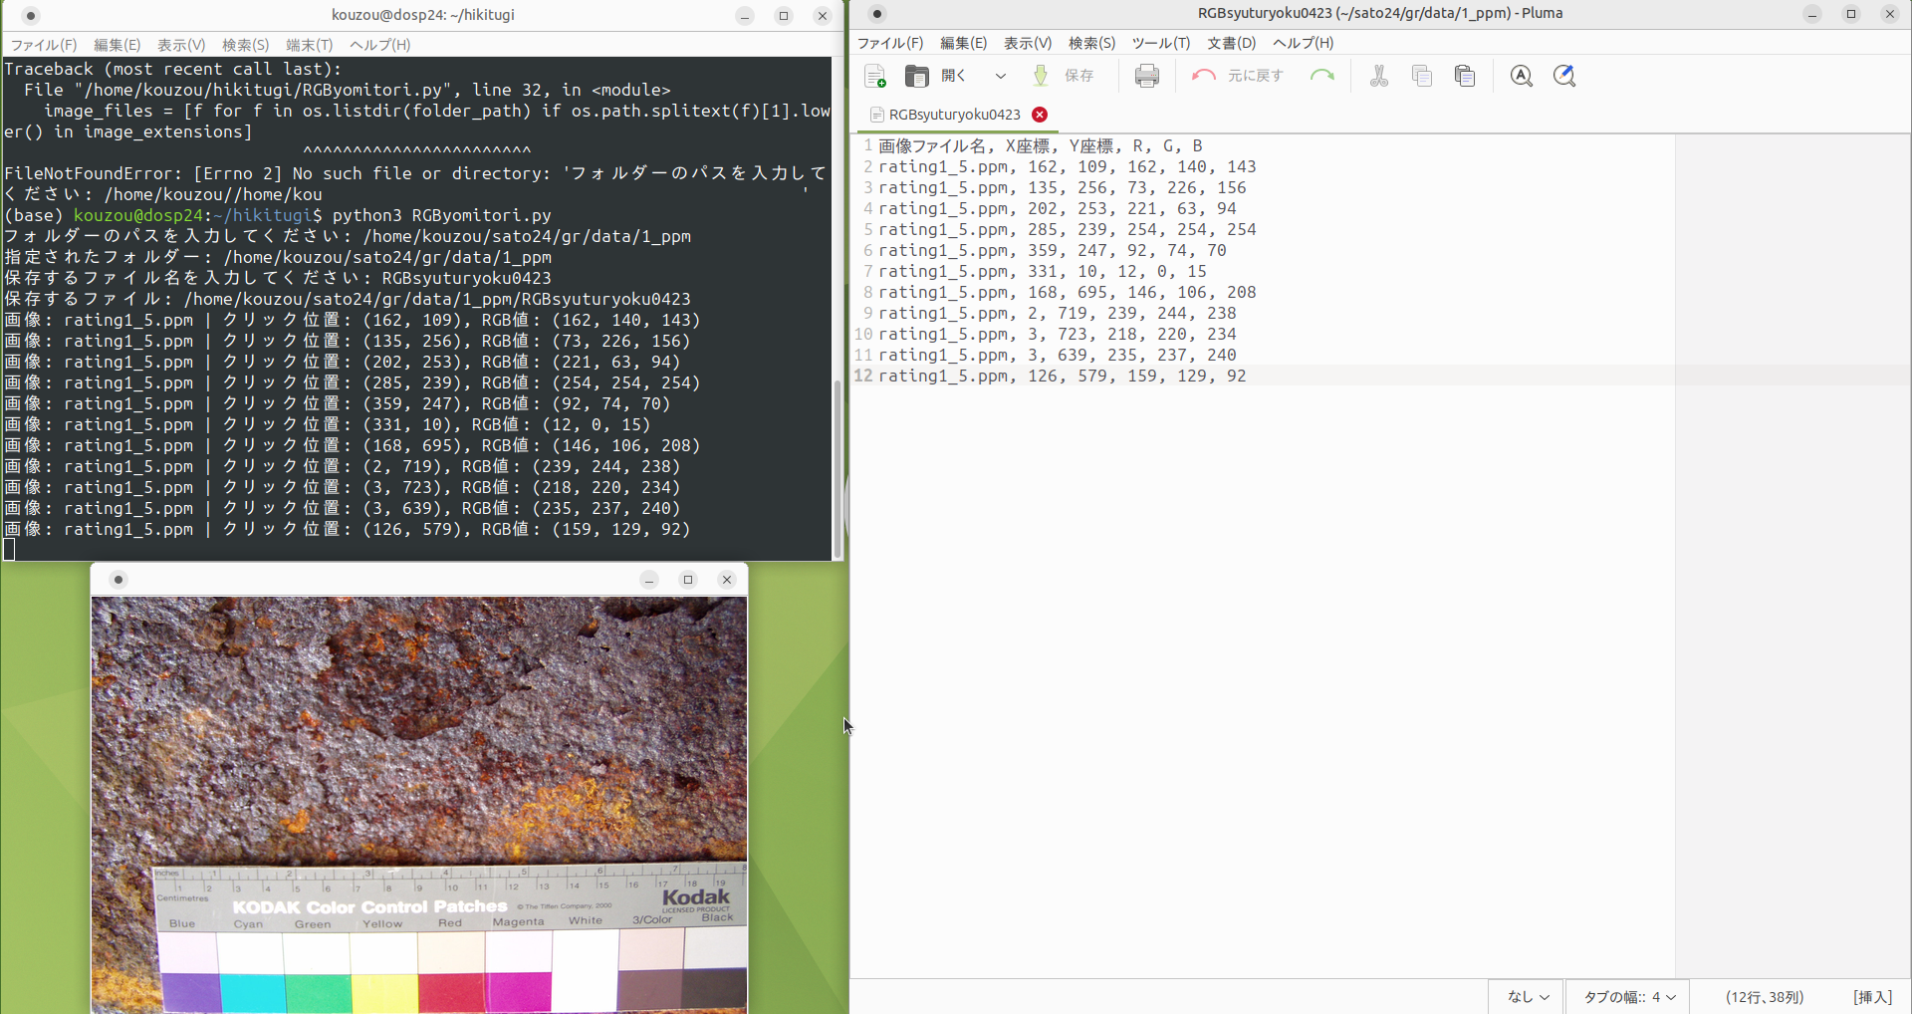Open the syntax highlighting なし dropdown

coord(1528,997)
